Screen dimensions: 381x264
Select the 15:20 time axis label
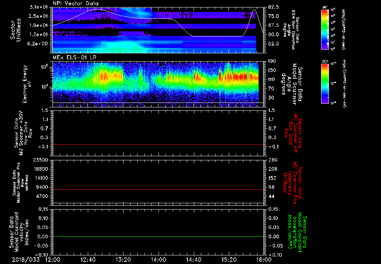pyautogui.click(x=229, y=259)
